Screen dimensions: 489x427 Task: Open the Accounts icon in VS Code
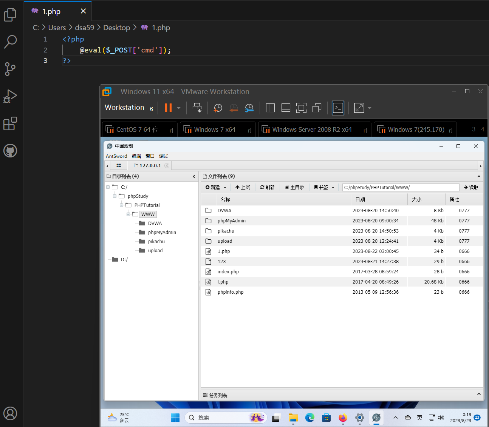tap(10, 413)
